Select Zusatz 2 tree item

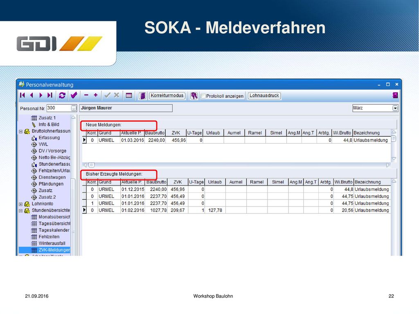click(x=47, y=197)
